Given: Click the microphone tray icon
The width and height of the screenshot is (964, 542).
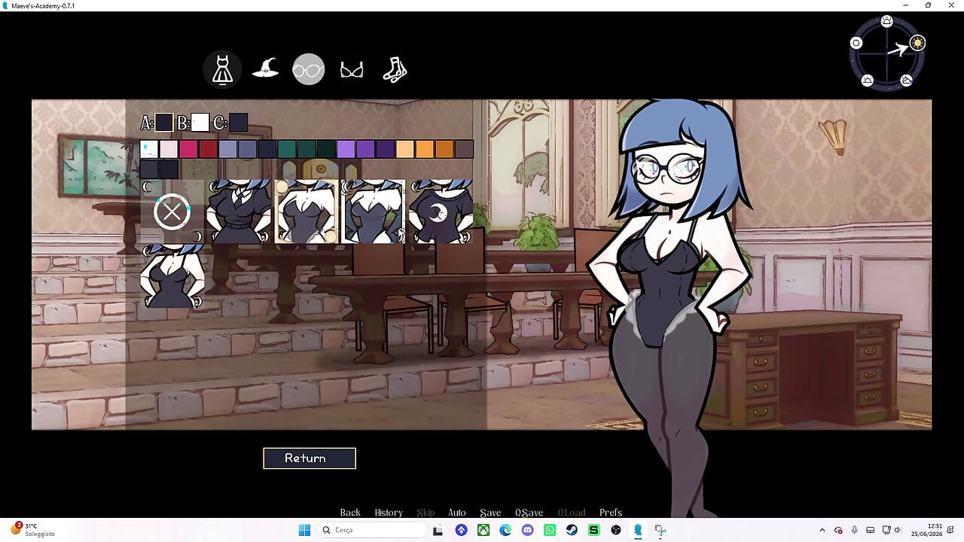Looking at the screenshot, I should click(855, 530).
